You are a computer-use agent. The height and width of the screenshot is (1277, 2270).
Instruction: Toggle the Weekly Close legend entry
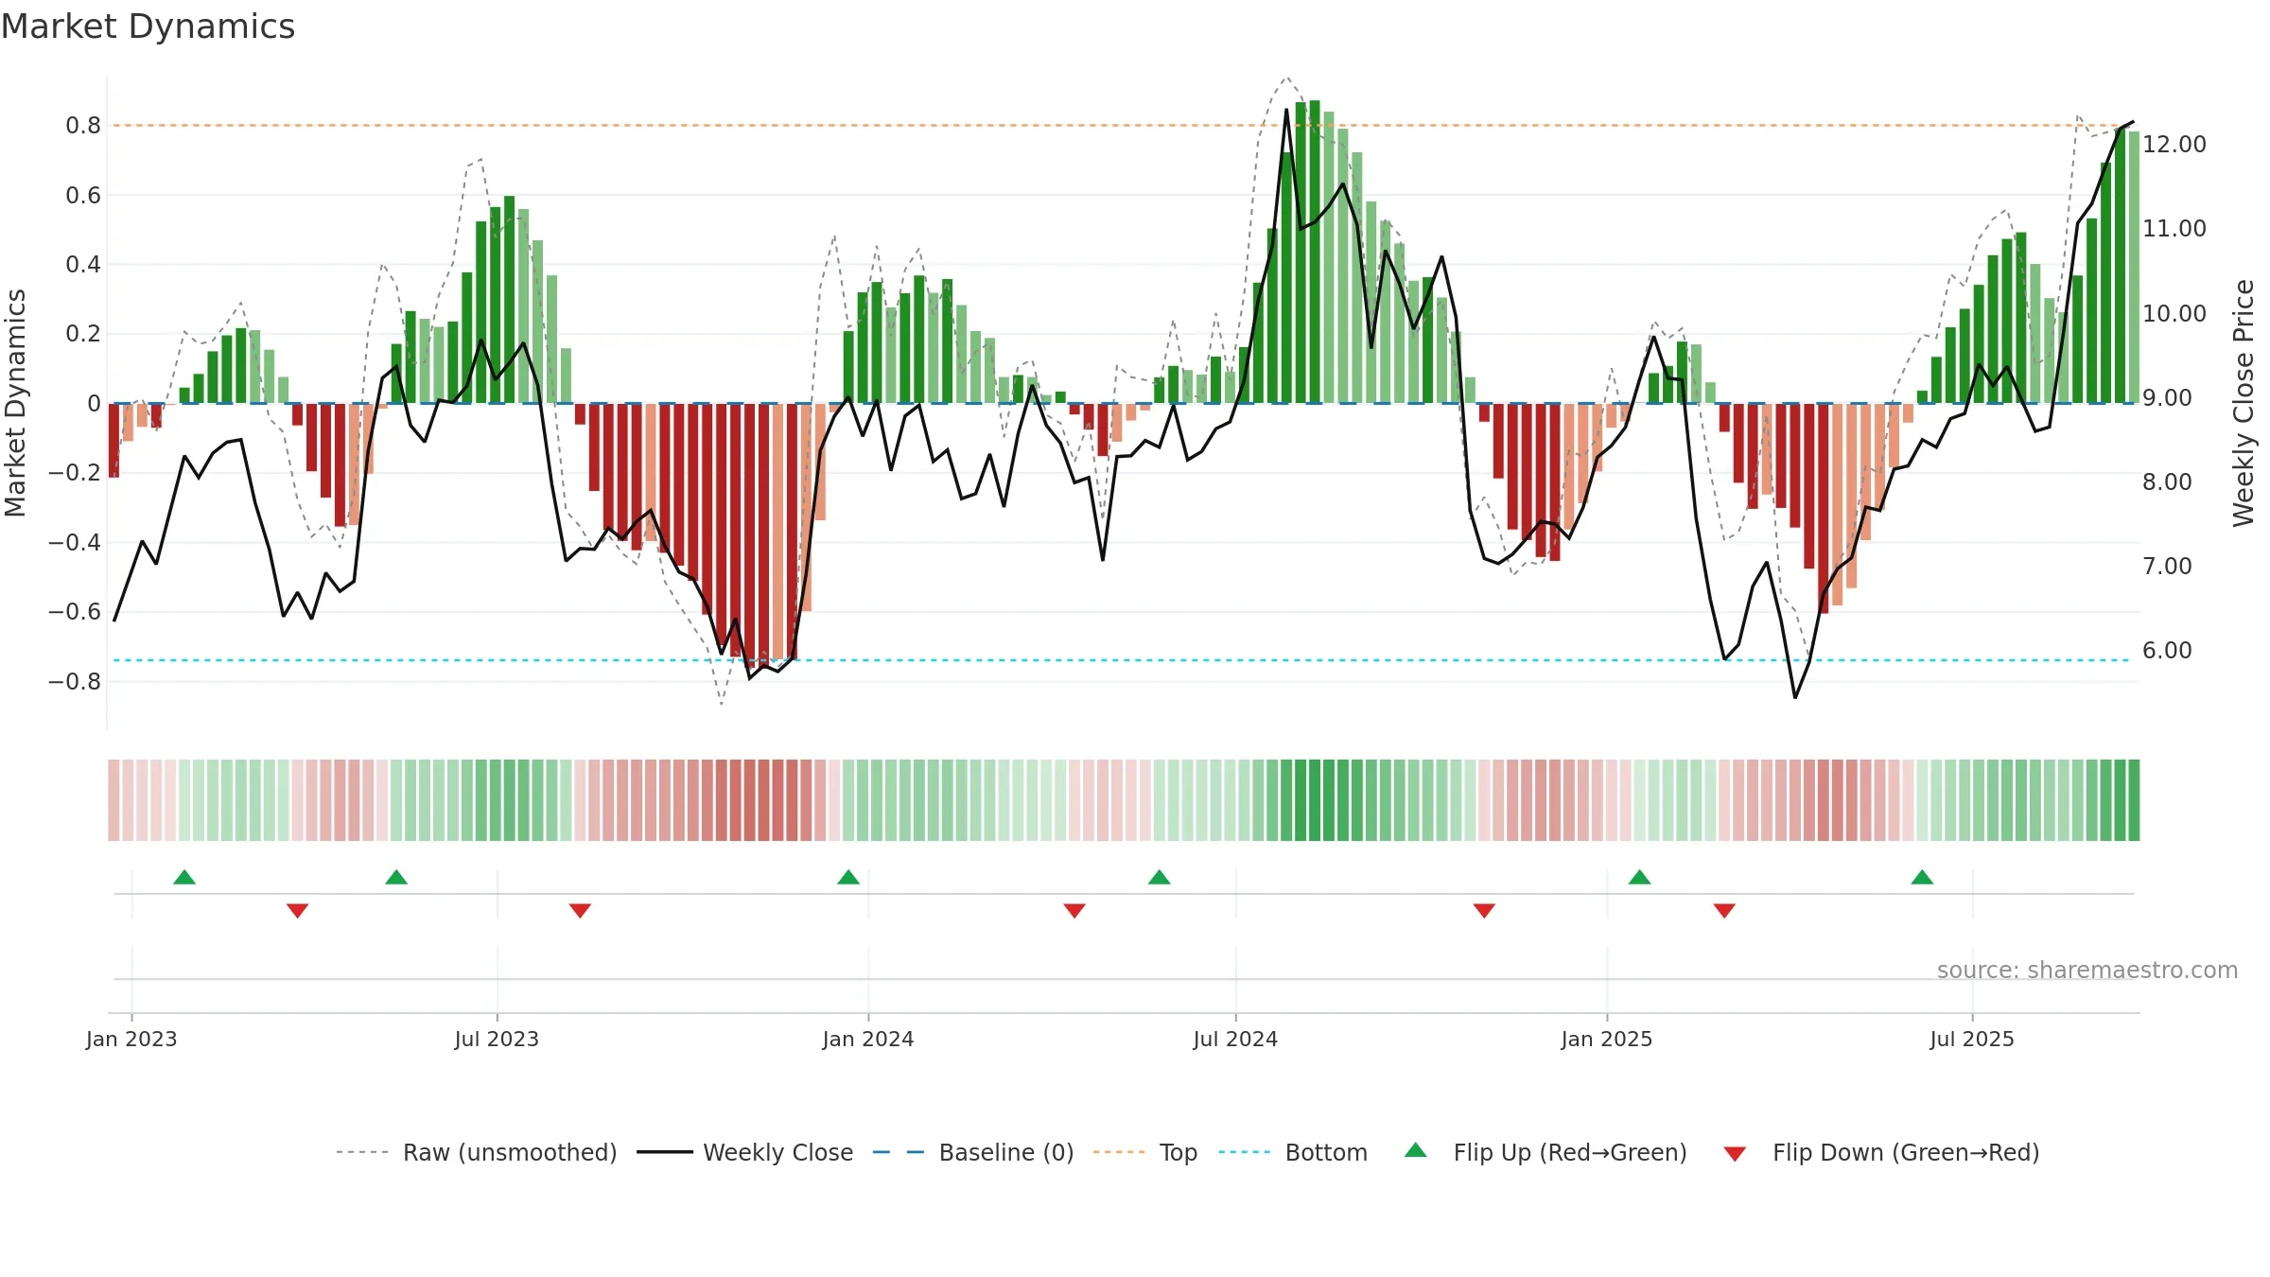(744, 1152)
